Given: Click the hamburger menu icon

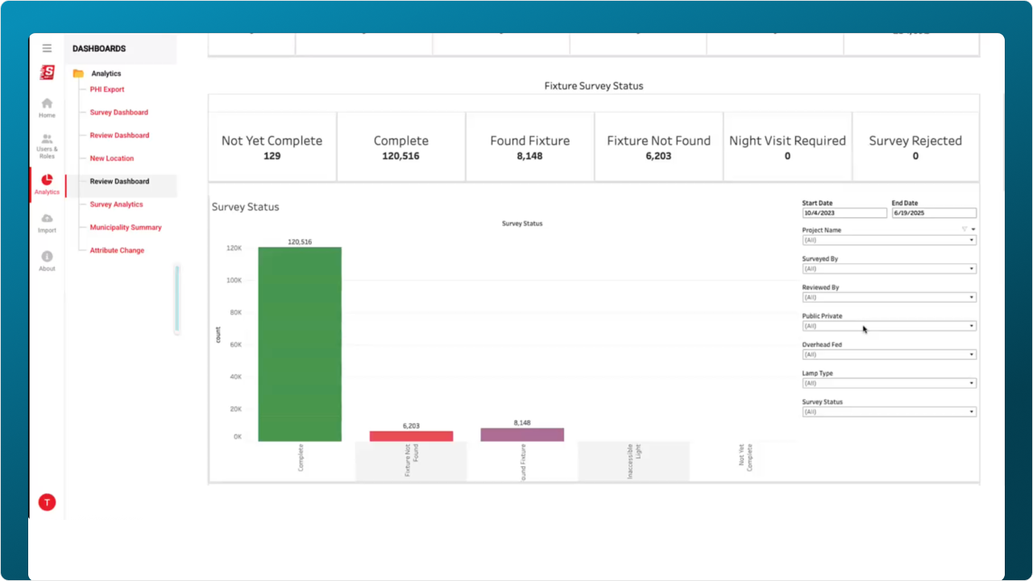Looking at the screenshot, I should [x=47, y=48].
